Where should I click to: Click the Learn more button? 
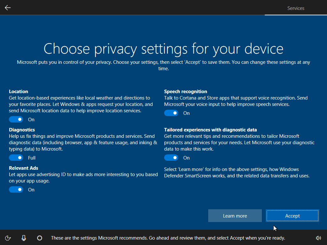235,216
